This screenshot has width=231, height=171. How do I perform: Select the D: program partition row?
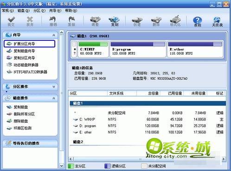point(148,126)
